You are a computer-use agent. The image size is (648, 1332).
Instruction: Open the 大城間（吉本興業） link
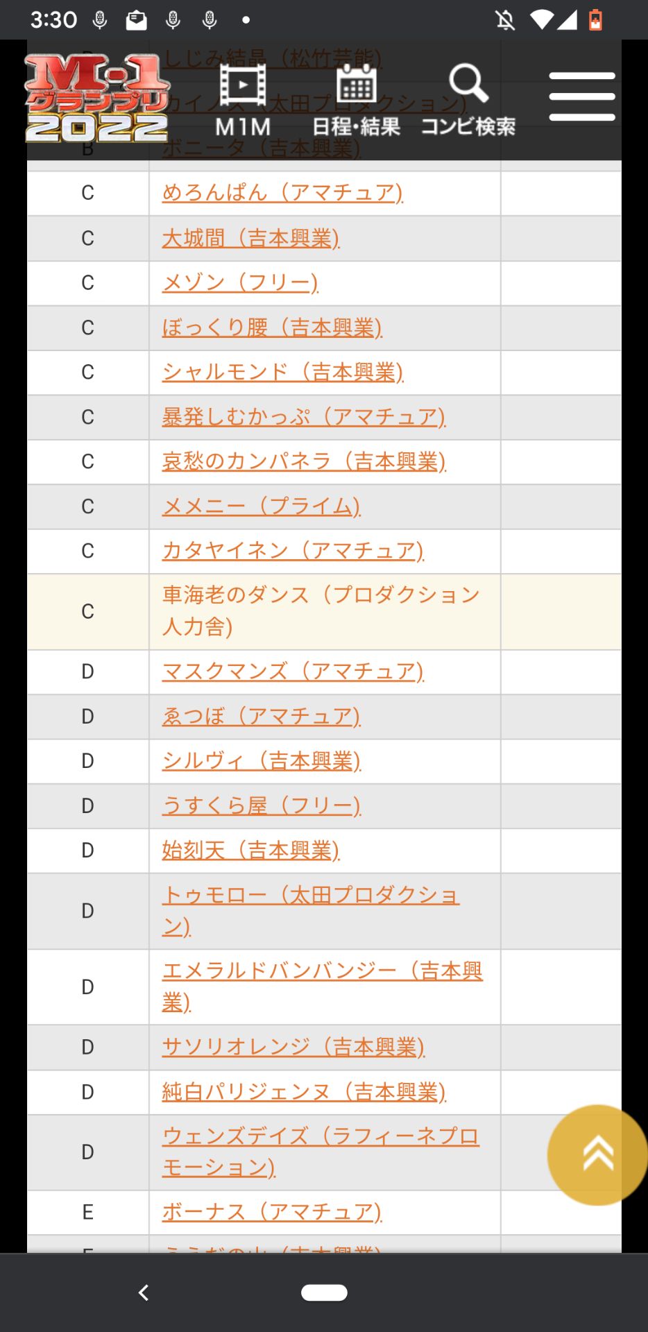[x=250, y=238]
